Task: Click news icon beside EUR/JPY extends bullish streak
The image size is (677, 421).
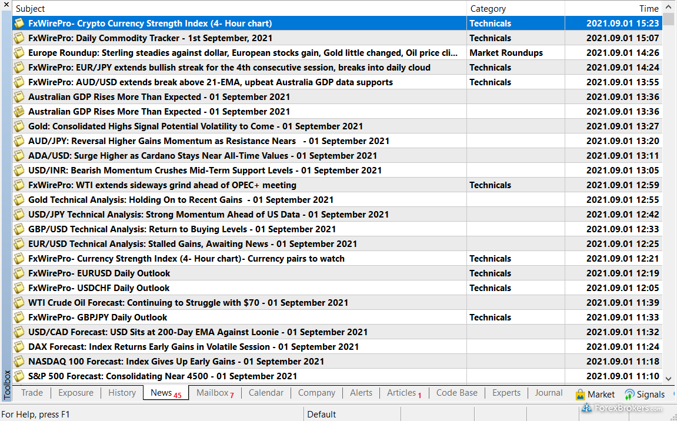Action: pos(19,68)
